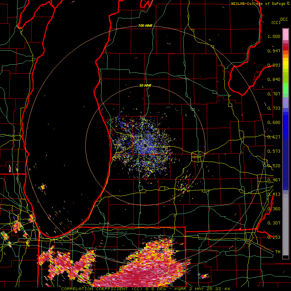Viewport: 291px width, 291px height.
Task: Pick the bright green segment of the color bar
Action: click(286, 88)
